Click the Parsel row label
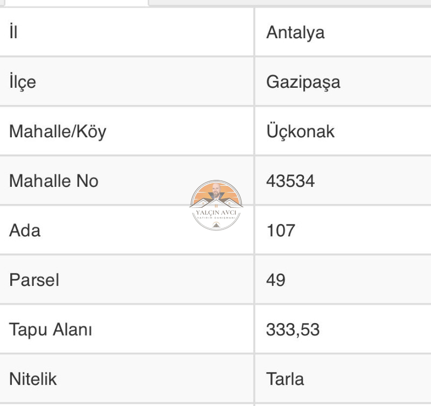 click(x=34, y=280)
